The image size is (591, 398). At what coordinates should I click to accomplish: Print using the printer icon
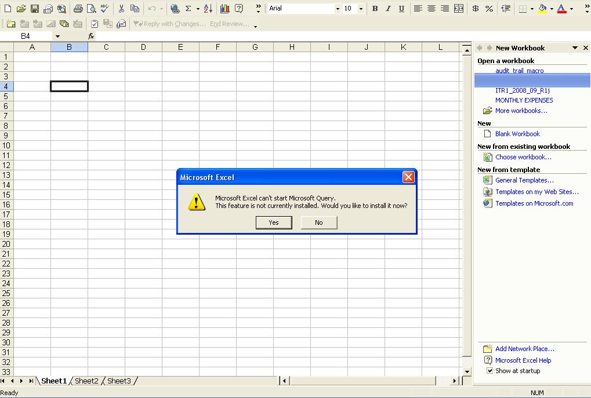click(78, 8)
